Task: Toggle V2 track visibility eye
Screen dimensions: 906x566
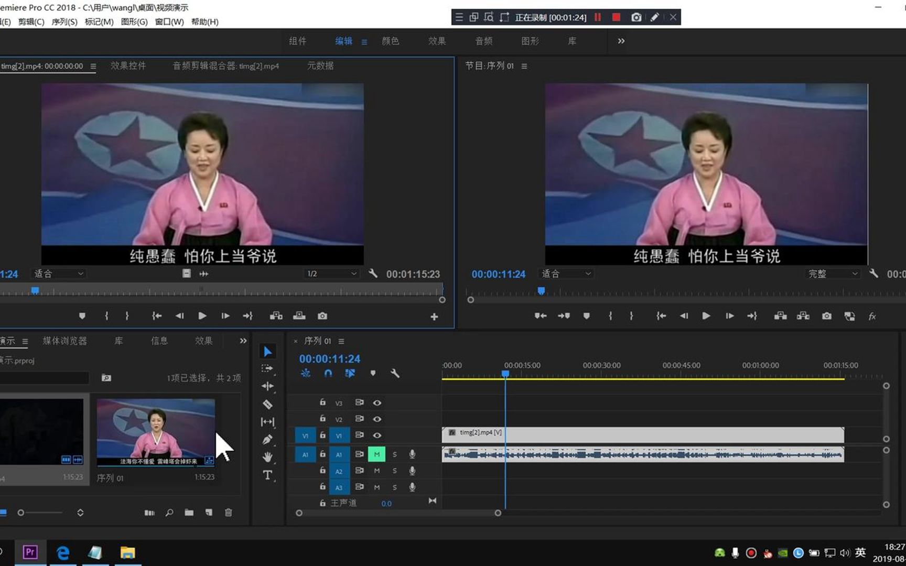Action: coord(377,419)
